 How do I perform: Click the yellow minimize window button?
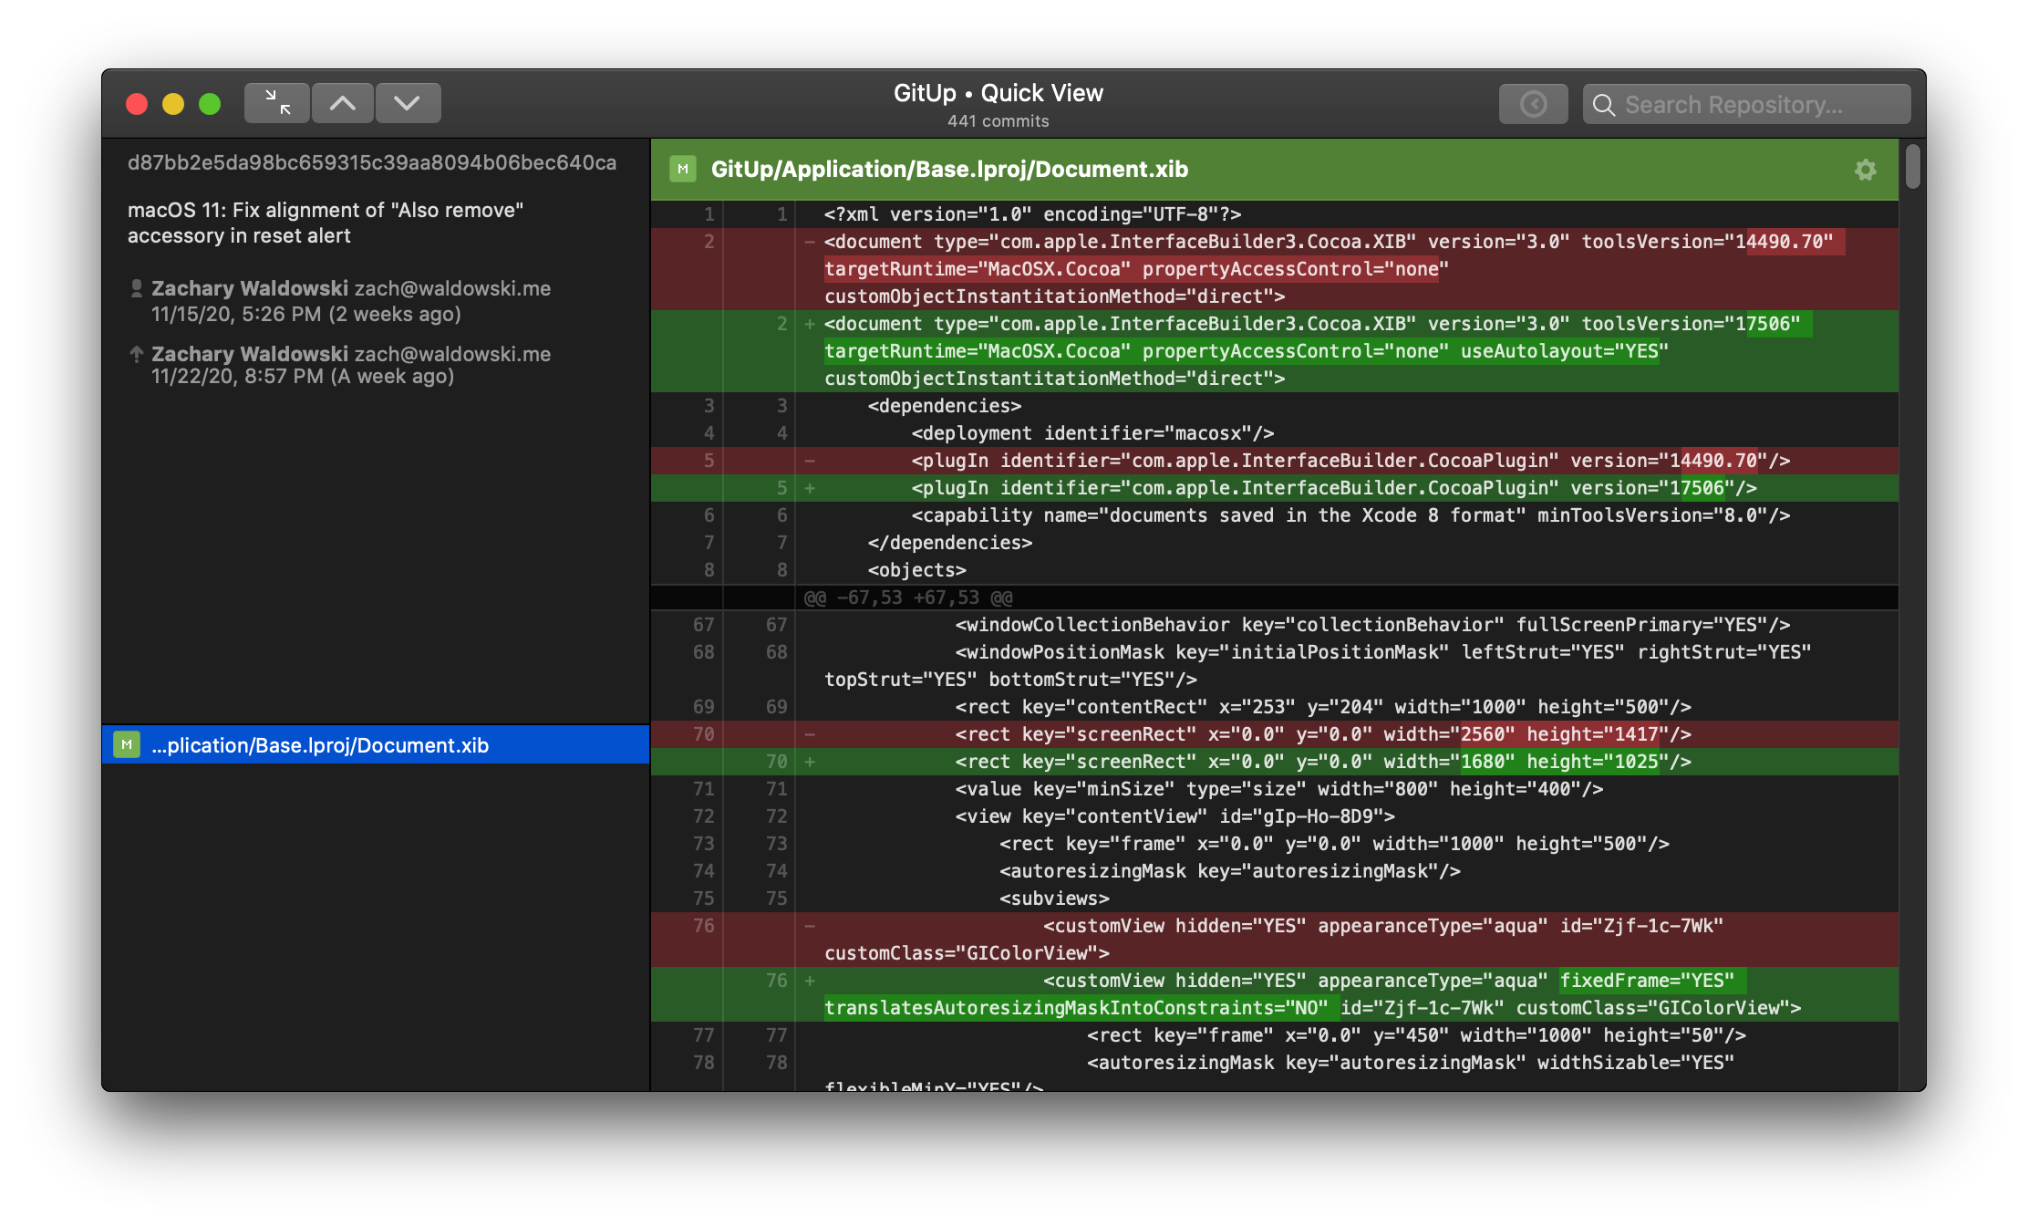click(173, 104)
